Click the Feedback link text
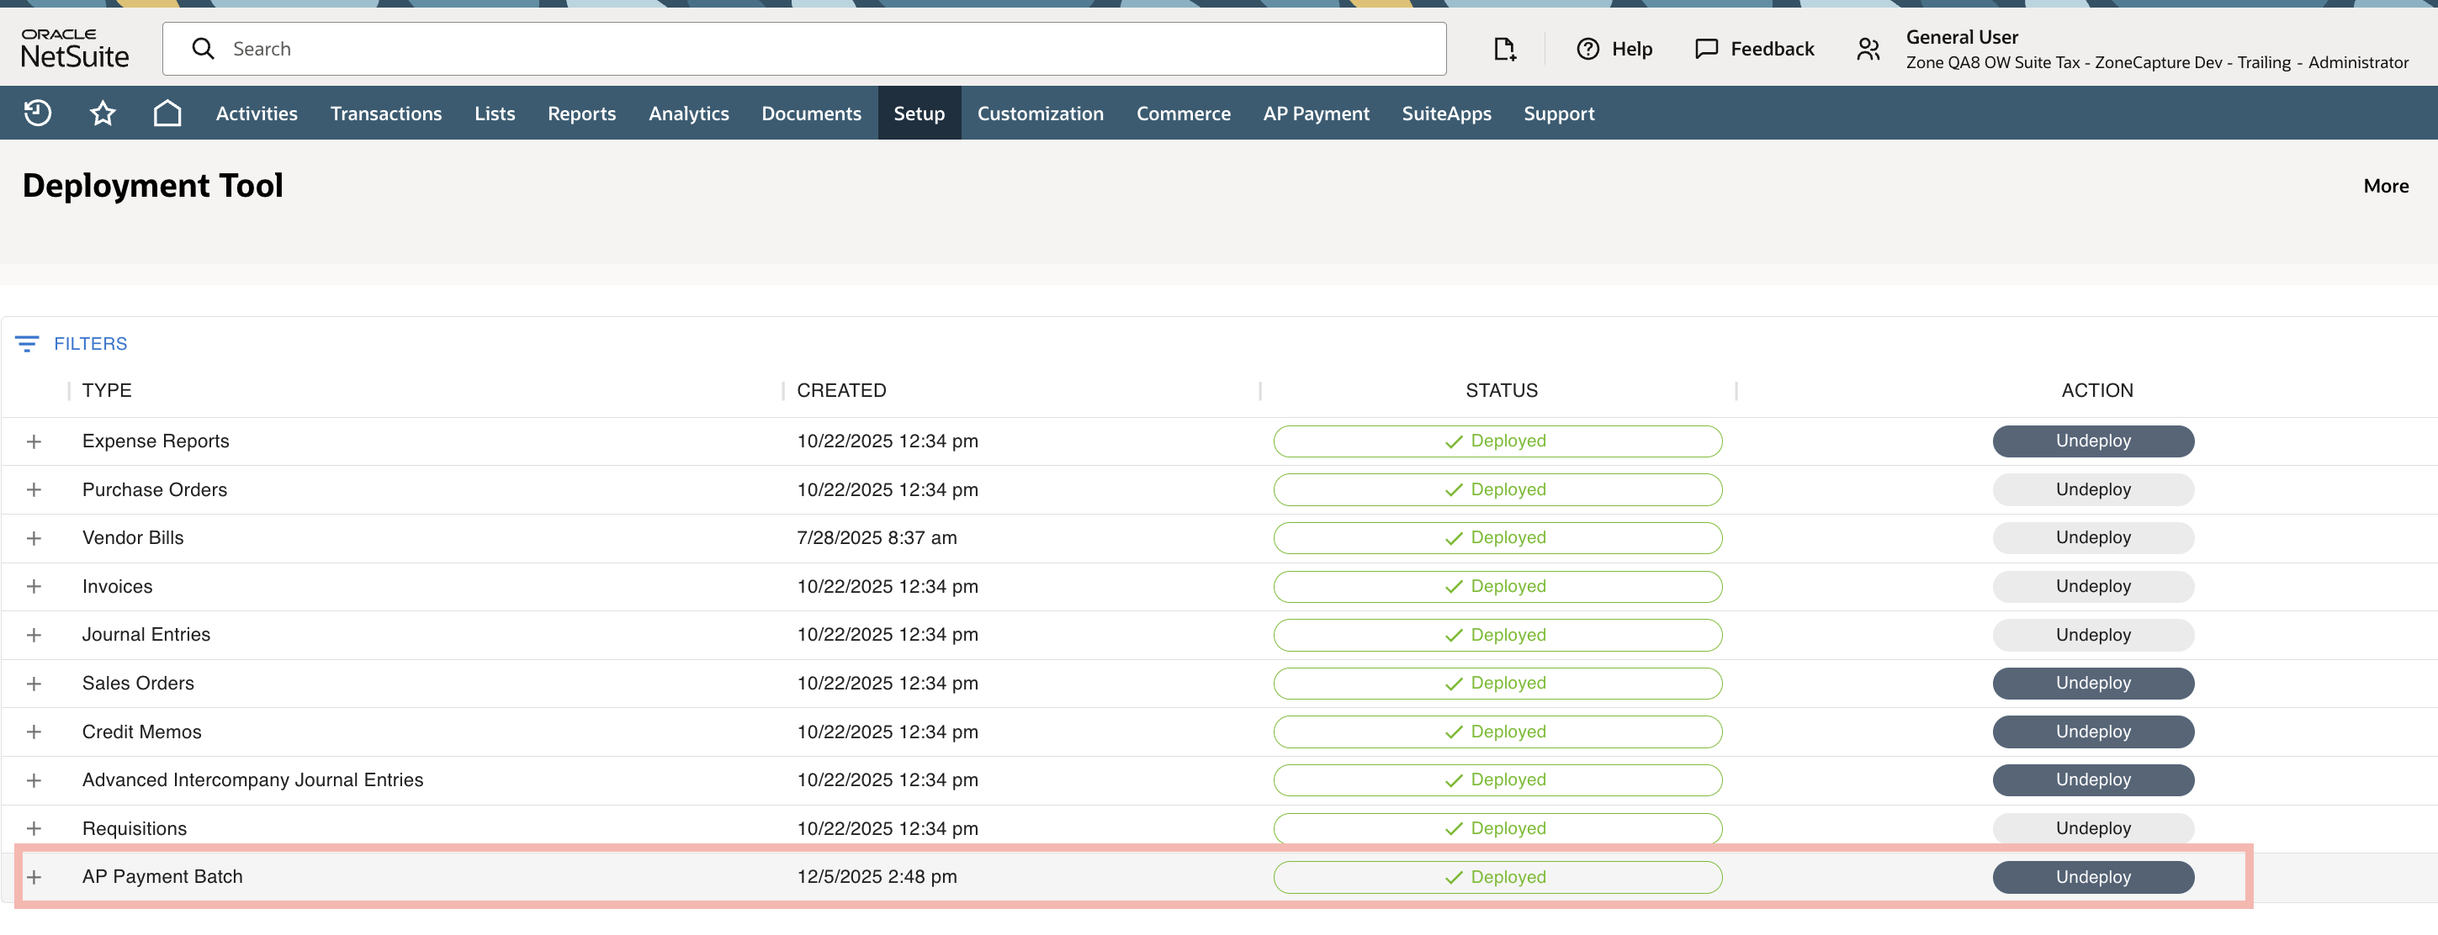2438x935 pixels. pyautogui.click(x=1772, y=50)
